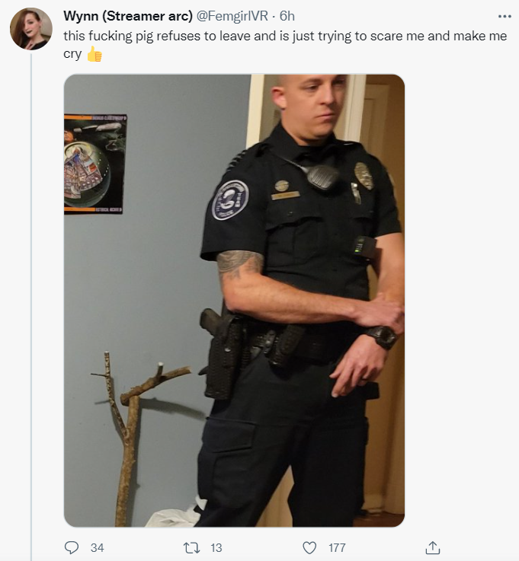Visit the @FemgirlVR handle profile

[232, 16]
